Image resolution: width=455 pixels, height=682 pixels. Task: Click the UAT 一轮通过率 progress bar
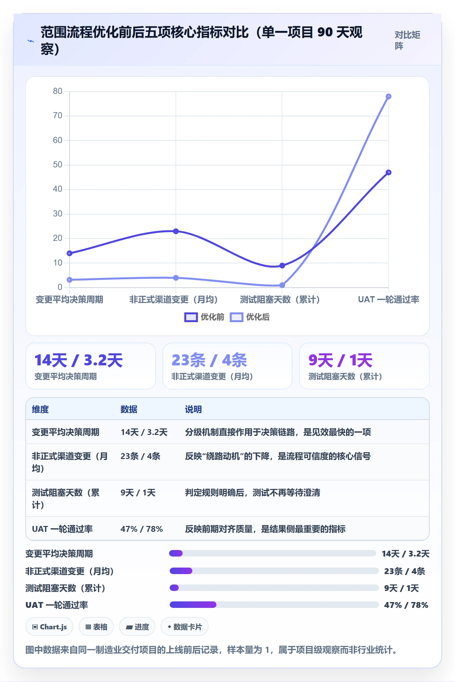(x=274, y=605)
